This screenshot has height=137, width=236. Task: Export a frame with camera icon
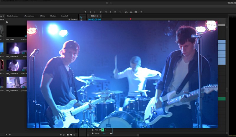click(136, 12)
